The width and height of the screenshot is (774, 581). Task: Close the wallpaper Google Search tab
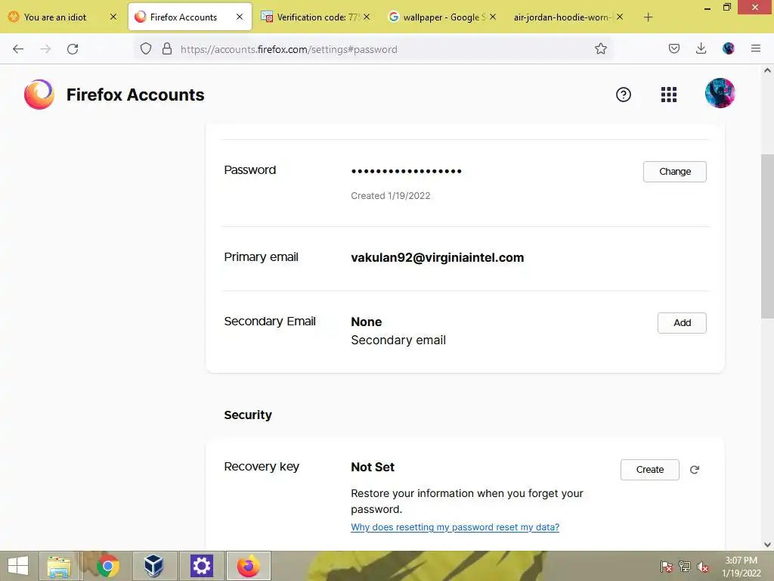[x=493, y=17]
